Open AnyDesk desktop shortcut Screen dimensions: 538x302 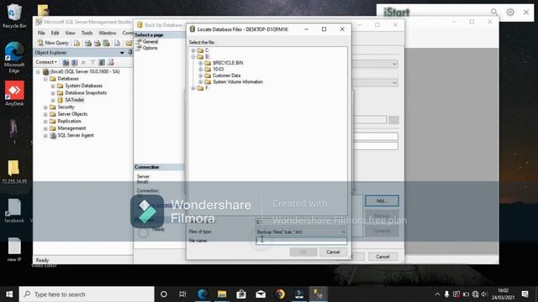[14, 93]
